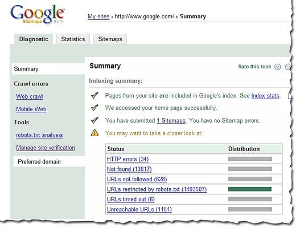Switch to the Statistics tab

(73, 39)
